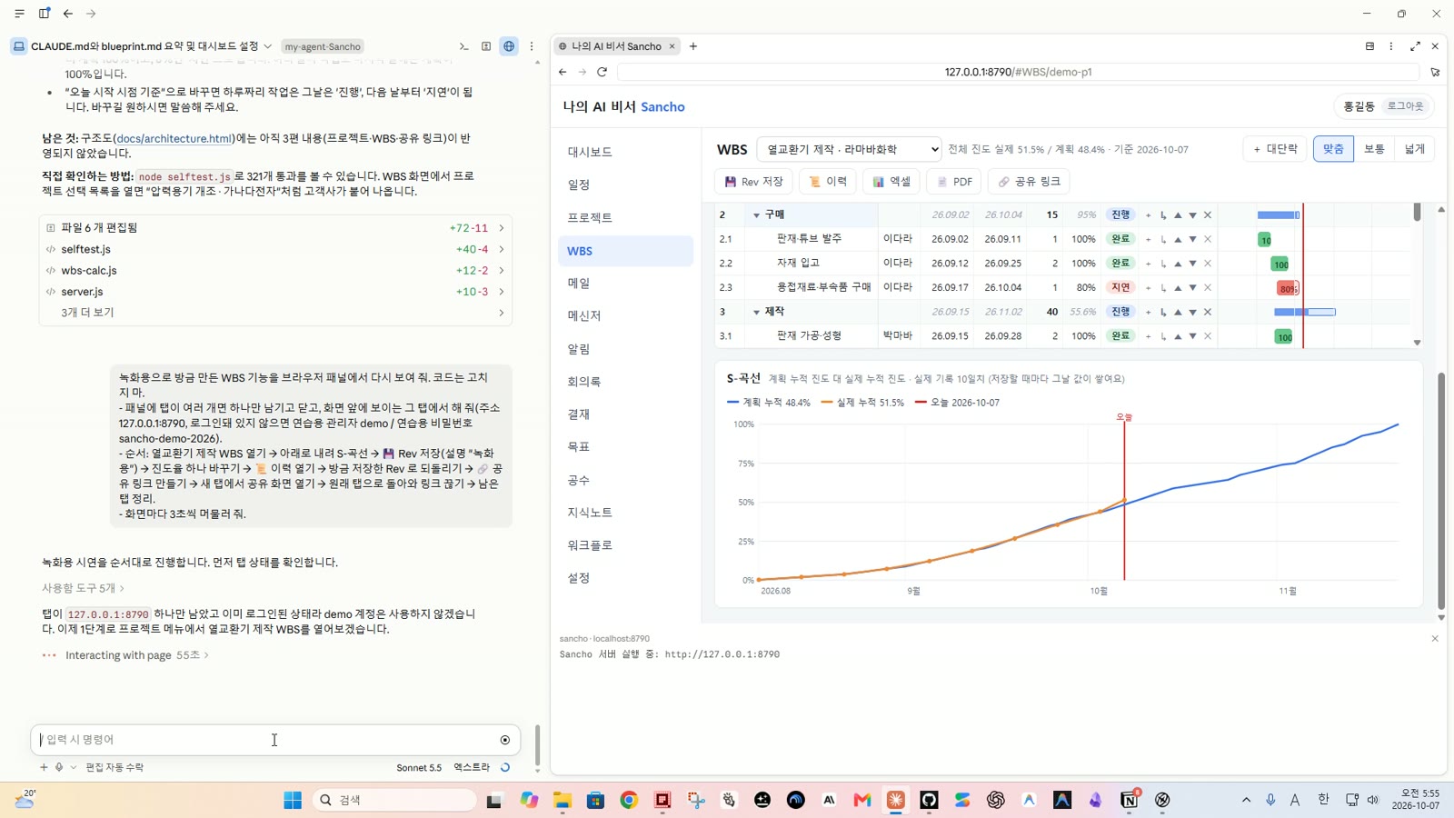This screenshot has width=1454, height=818.
Task: Open Chrome from the Windows taskbar
Action: (629, 800)
